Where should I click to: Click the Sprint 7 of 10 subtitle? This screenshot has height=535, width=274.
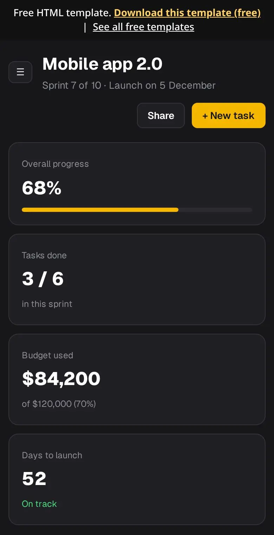pos(129,86)
